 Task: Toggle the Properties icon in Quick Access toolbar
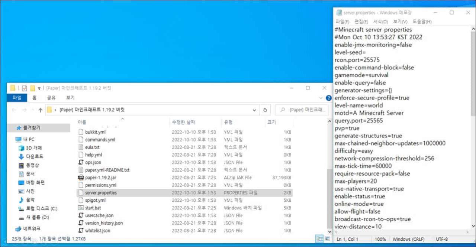point(25,88)
